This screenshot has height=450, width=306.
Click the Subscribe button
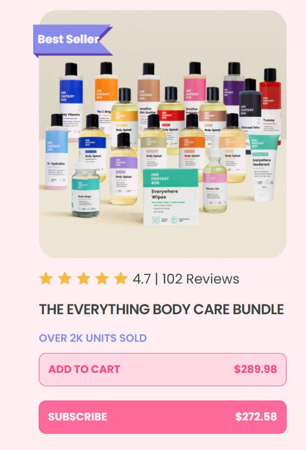pos(163,417)
